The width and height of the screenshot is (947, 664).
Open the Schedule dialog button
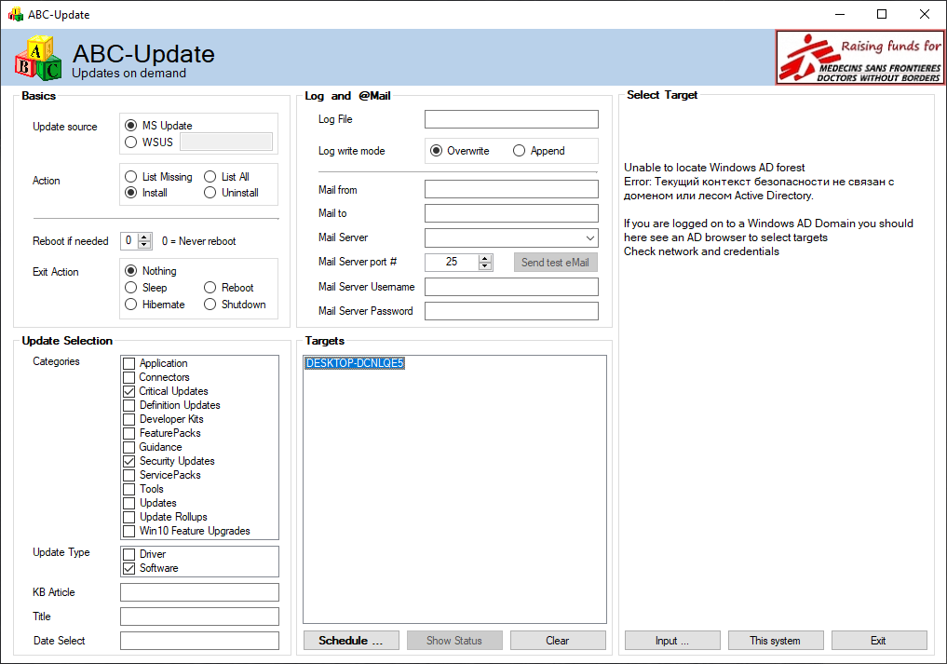pos(351,641)
